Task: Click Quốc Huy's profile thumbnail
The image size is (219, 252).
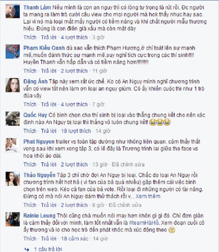Action: (13, 119)
